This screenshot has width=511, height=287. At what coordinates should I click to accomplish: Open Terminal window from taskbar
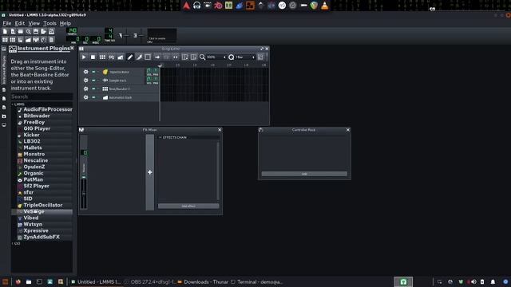click(257, 282)
